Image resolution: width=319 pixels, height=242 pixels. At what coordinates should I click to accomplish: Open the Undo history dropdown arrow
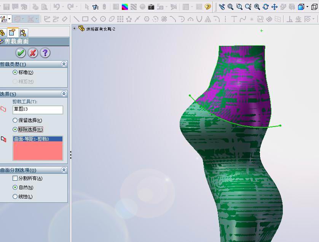[63, 7]
